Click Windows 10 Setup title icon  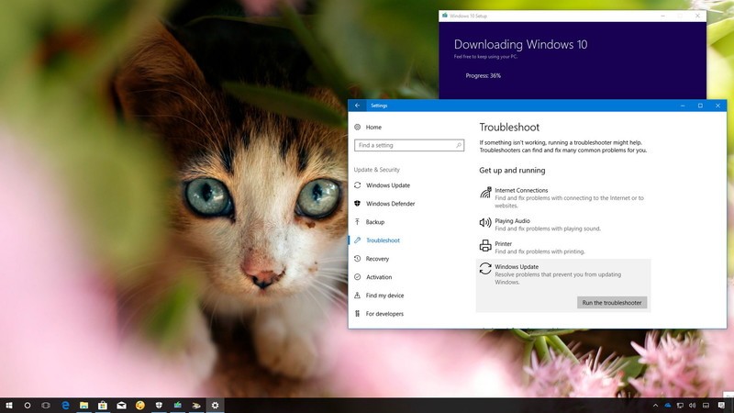(445, 16)
